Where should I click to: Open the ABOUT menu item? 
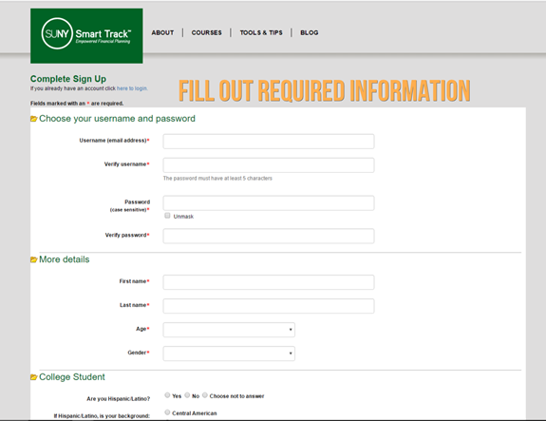tap(162, 32)
